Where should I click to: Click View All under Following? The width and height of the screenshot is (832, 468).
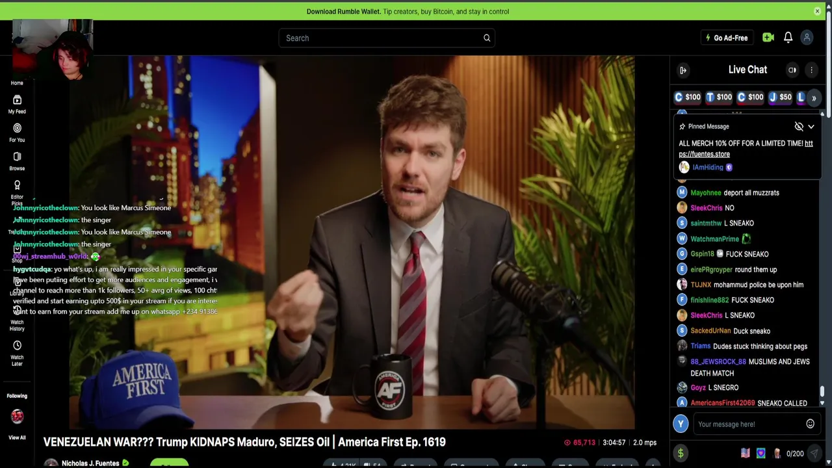tap(17, 437)
